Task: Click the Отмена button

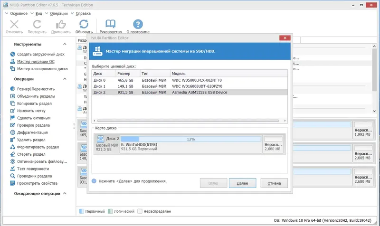Action: (274, 183)
